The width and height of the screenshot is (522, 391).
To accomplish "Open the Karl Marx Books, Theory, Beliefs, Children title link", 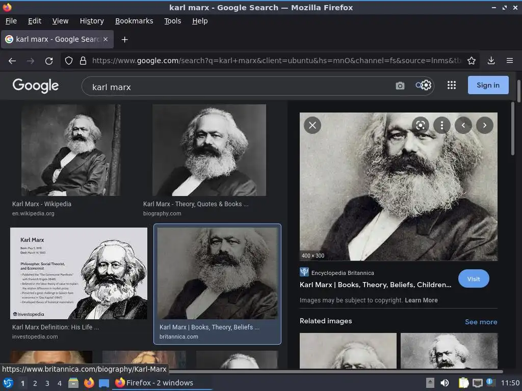I will pos(375,285).
